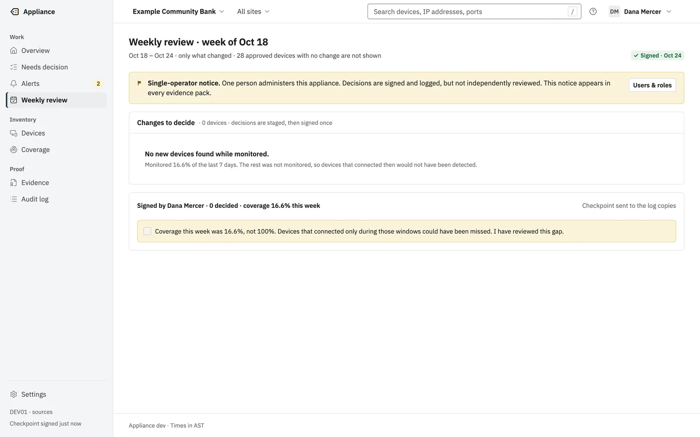700x437 pixels.
Task: Open the Audit log
Action: [x=56, y=199]
